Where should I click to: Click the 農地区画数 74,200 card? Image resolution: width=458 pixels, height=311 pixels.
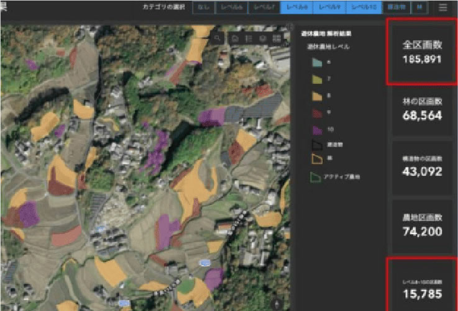click(422, 224)
